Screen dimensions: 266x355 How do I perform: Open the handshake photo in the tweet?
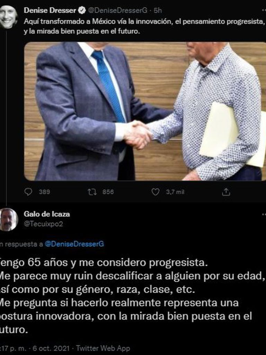pyautogui.click(x=145, y=111)
